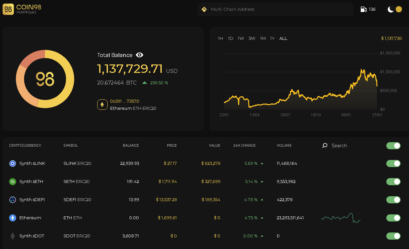Sort by the BALANCE column header
The height and width of the screenshot is (249, 409).
131,146
